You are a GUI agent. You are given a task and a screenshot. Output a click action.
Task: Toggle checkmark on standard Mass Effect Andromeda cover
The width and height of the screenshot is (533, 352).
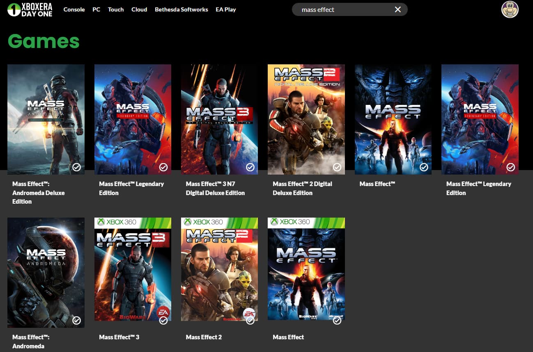pyautogui.click(x=76, y=320)
